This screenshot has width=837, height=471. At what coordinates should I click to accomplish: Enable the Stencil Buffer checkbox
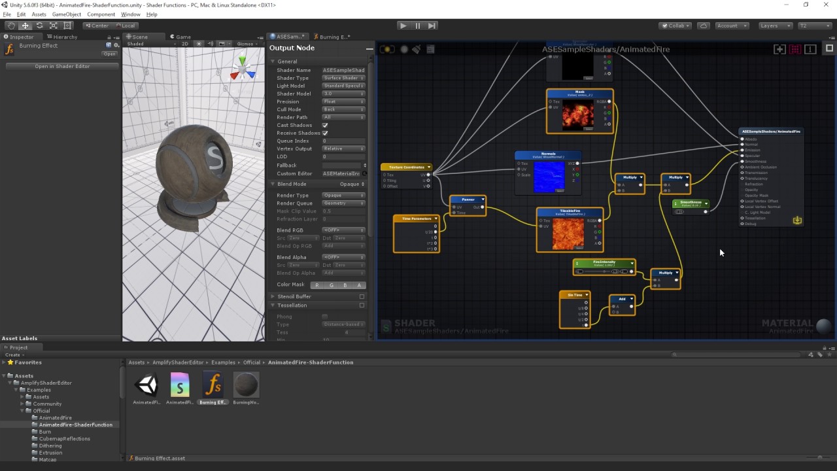(362, 296)
